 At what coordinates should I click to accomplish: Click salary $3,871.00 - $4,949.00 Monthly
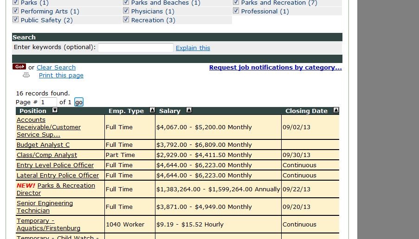(204, 207)
